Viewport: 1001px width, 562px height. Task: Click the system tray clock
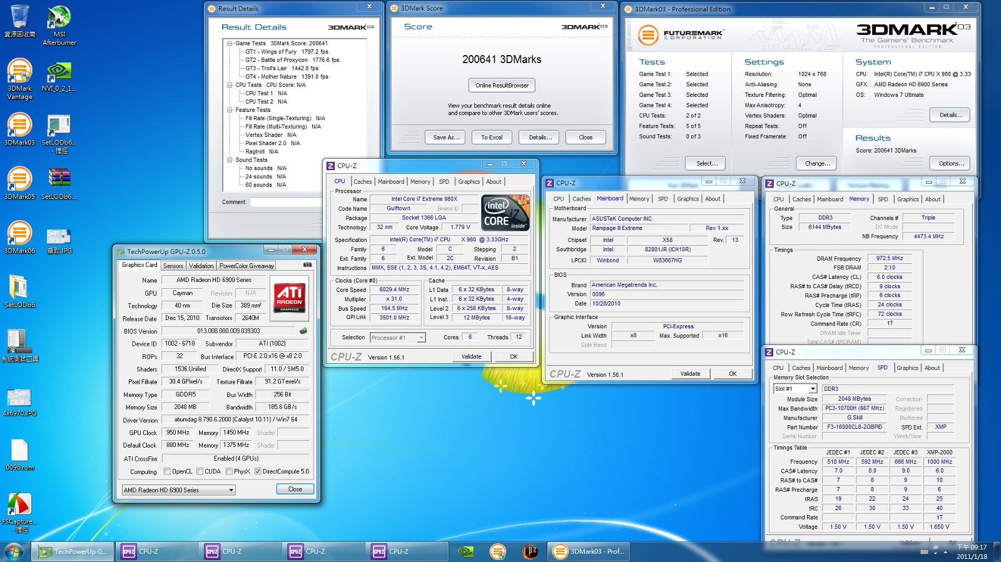click(972, 551)
